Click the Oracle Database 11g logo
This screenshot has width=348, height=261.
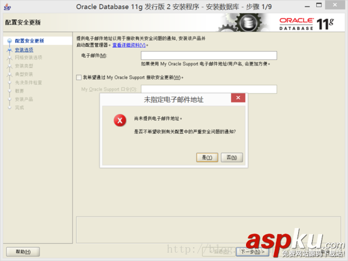[306, 23]
